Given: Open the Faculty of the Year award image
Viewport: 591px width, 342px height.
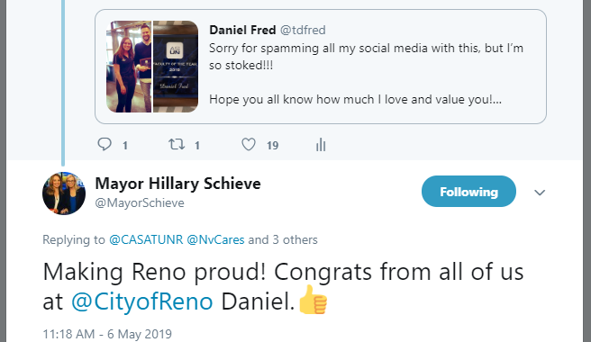Looking at the screenshot, I should point(176,67).
